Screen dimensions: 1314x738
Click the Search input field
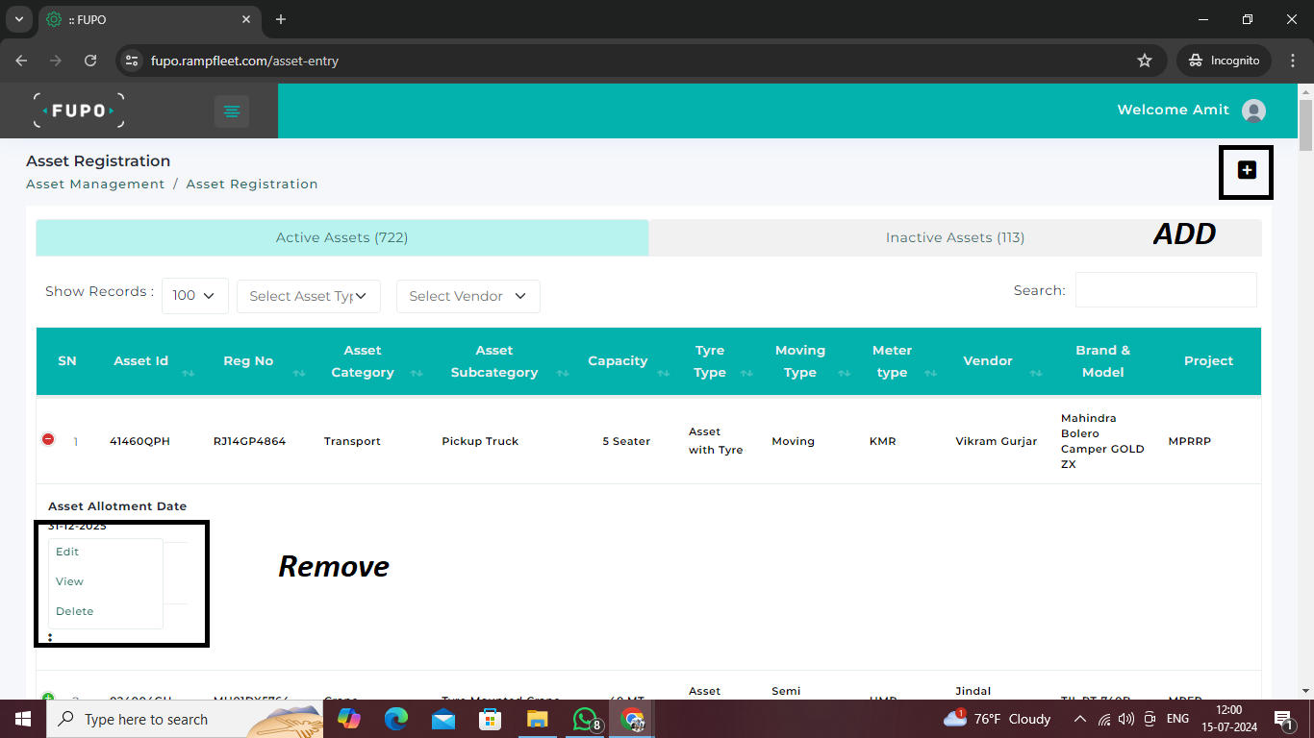click(1165, 290)
